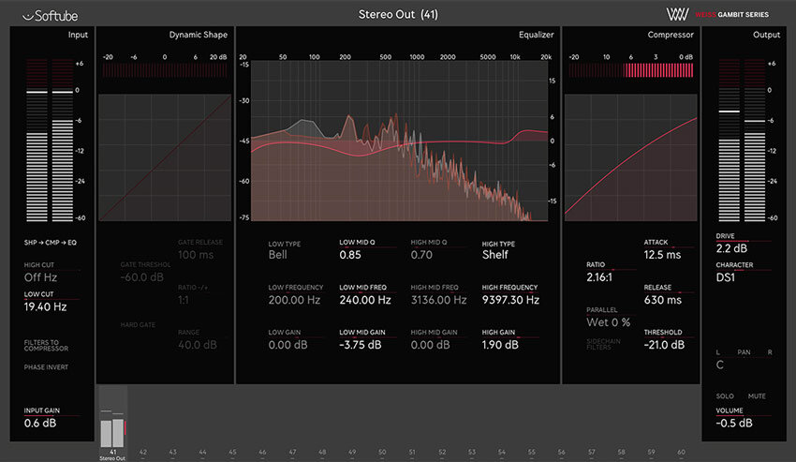The image size is (796, 462).
Task: Click the Softube logo
Action: pyautogui.click(x=47, y=14)
